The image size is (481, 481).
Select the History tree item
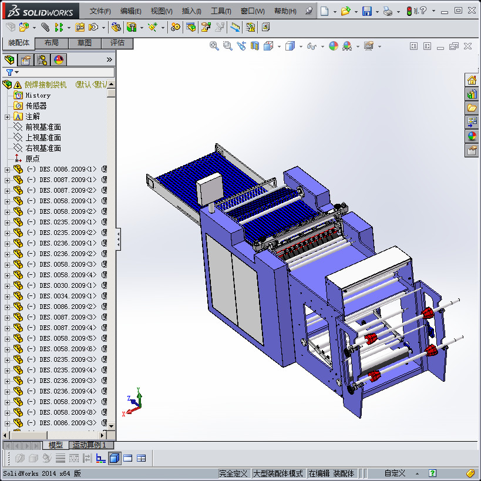coord(38,95)
